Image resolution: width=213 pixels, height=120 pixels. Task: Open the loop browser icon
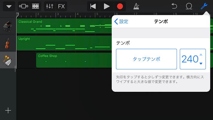(x=189, y=6)
